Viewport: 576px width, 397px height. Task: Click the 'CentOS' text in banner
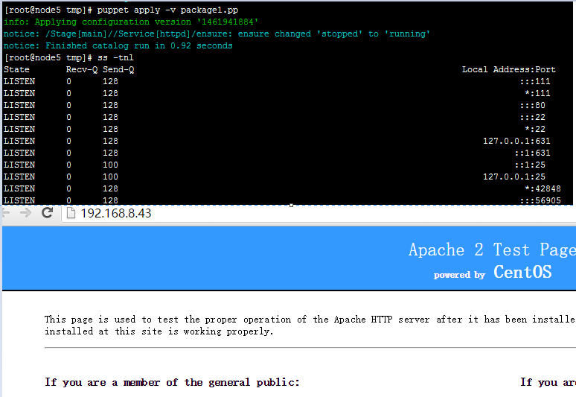522,272
